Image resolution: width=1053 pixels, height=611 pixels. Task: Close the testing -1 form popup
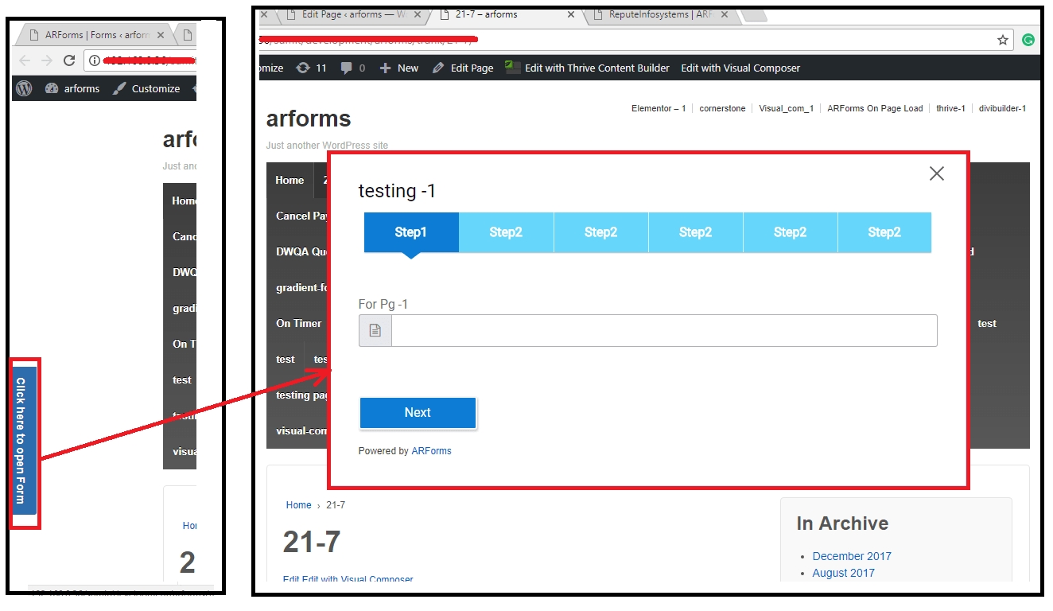(936, 174)
